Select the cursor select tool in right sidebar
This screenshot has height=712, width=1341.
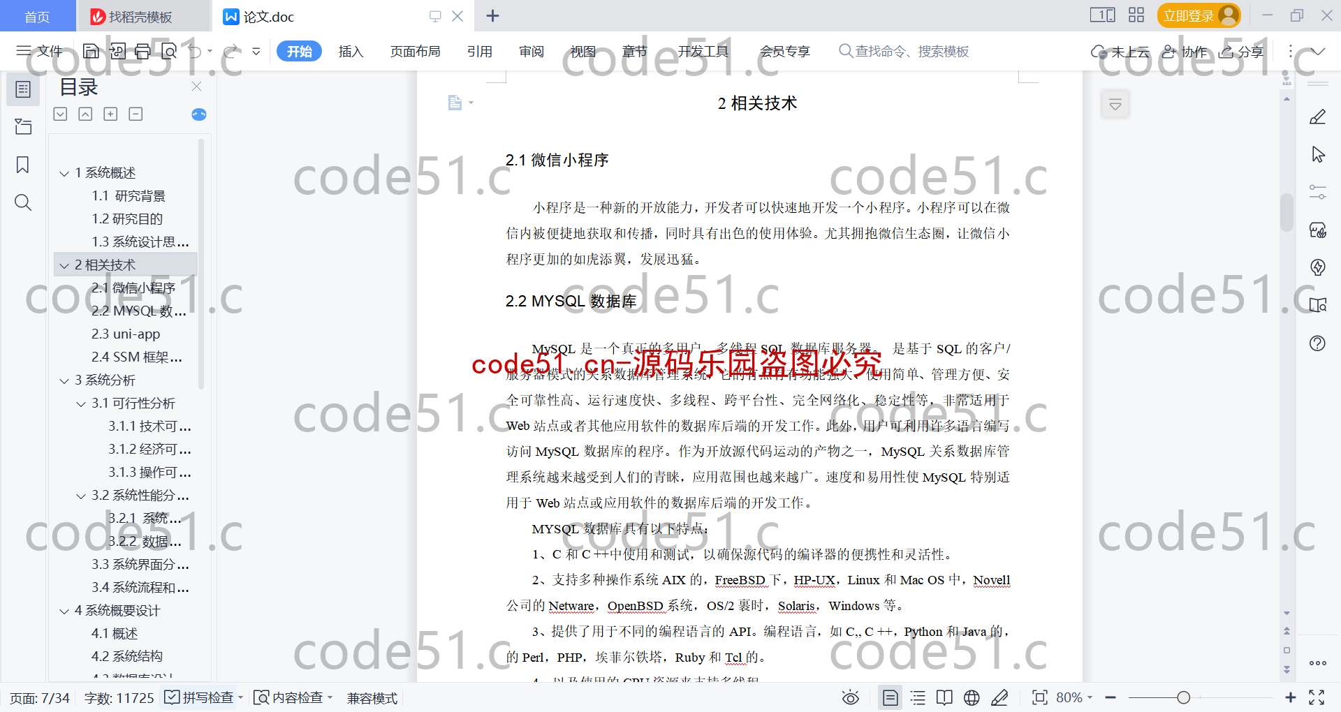pyautogui.click(x=1318, y=154)
